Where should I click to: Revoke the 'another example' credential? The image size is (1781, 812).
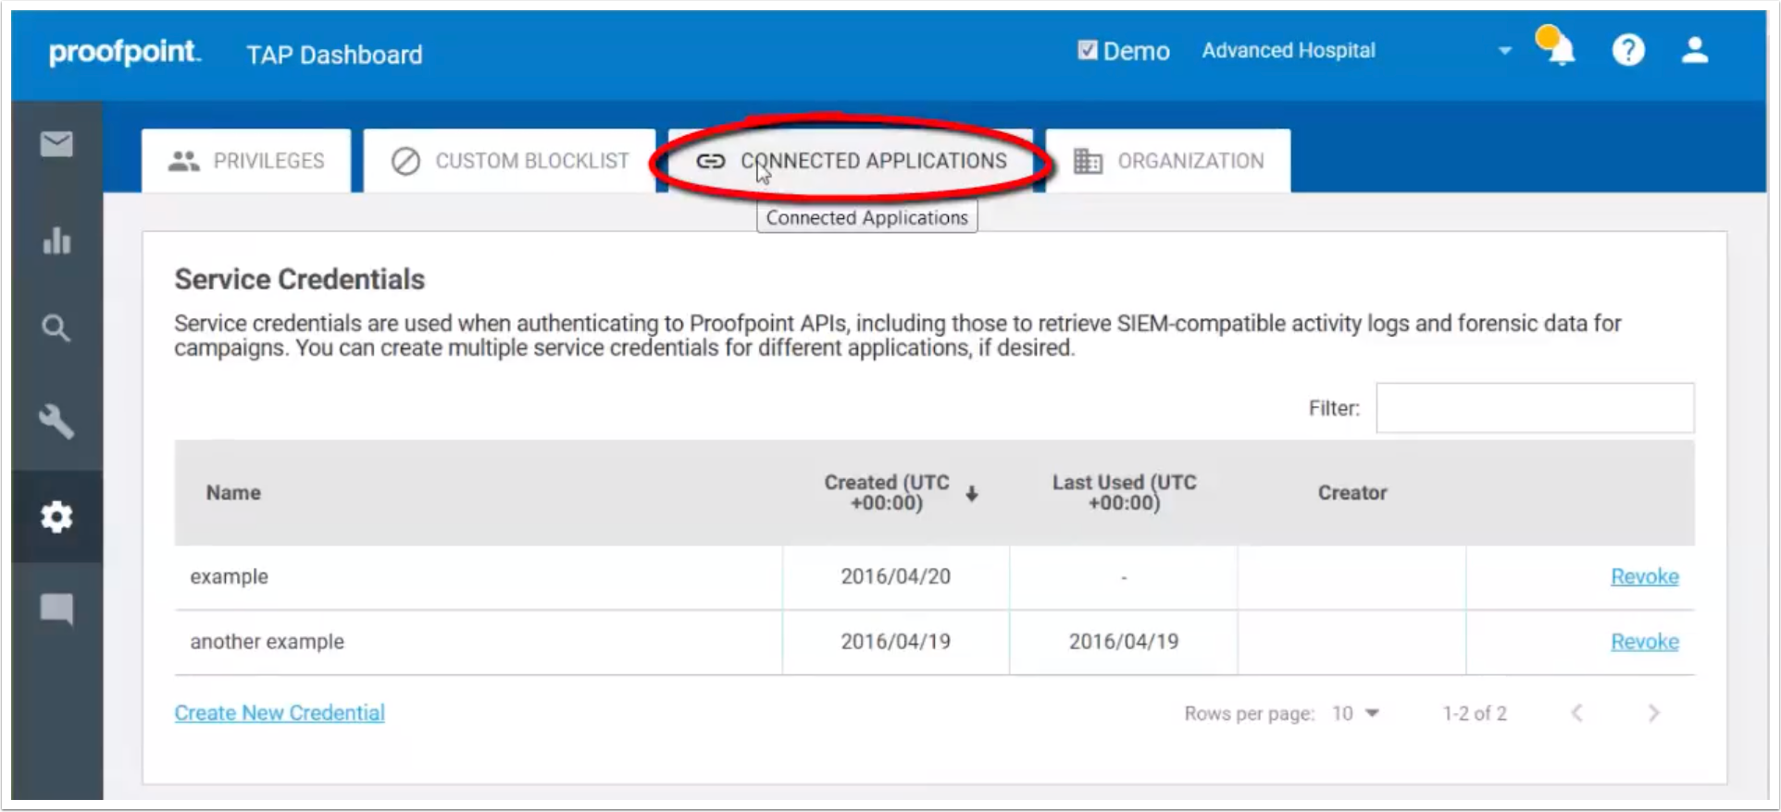(x=1644, y=642)
